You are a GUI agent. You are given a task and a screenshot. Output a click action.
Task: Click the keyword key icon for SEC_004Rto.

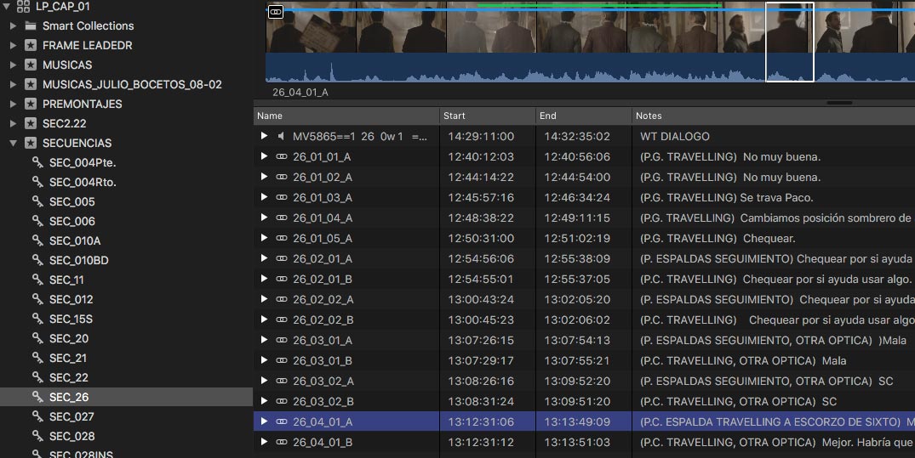38,182
